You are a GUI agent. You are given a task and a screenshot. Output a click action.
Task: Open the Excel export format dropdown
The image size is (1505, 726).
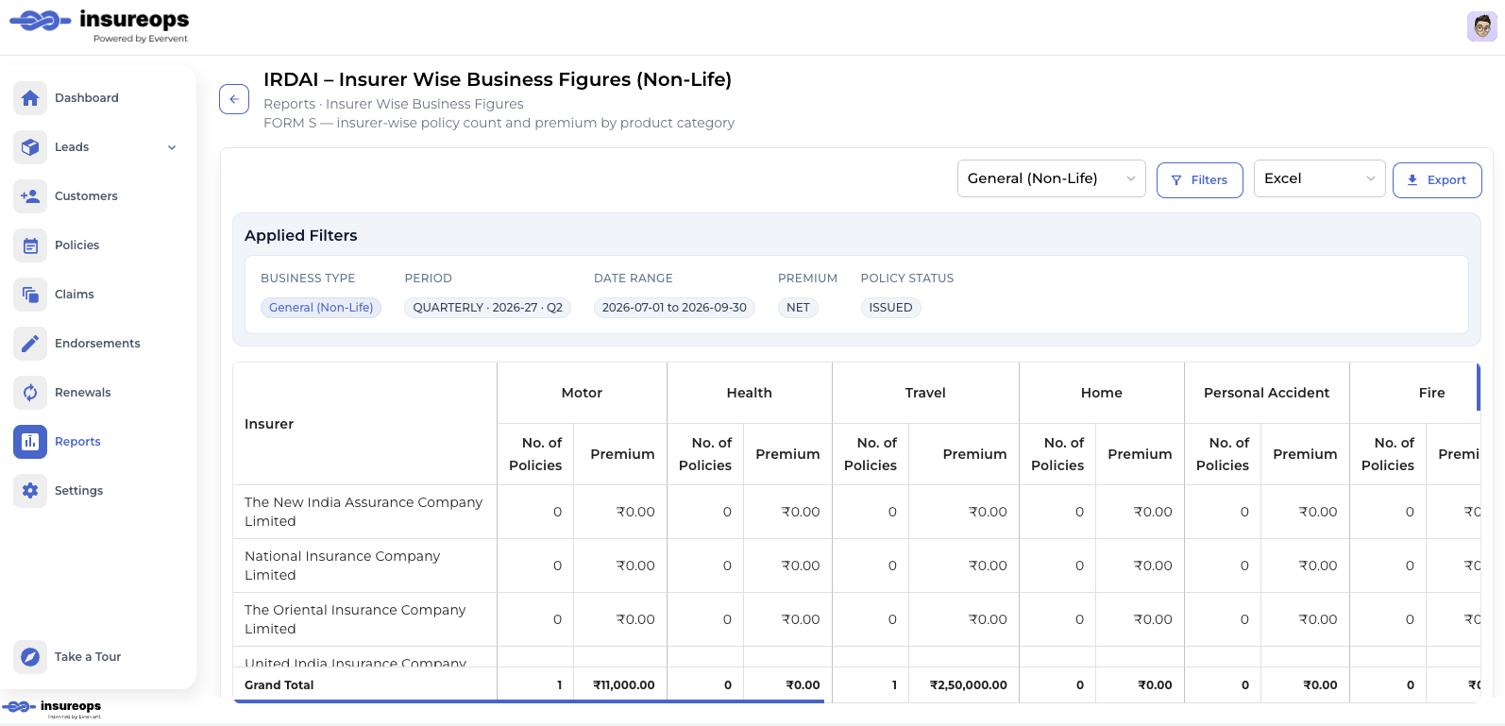tap(1320, 178)
